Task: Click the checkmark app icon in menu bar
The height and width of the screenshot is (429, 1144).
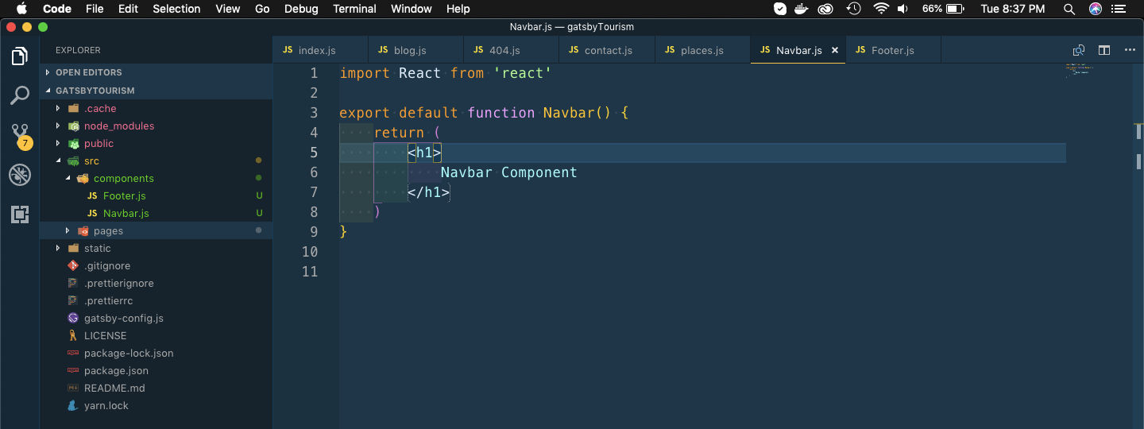Action: point(780,9)
